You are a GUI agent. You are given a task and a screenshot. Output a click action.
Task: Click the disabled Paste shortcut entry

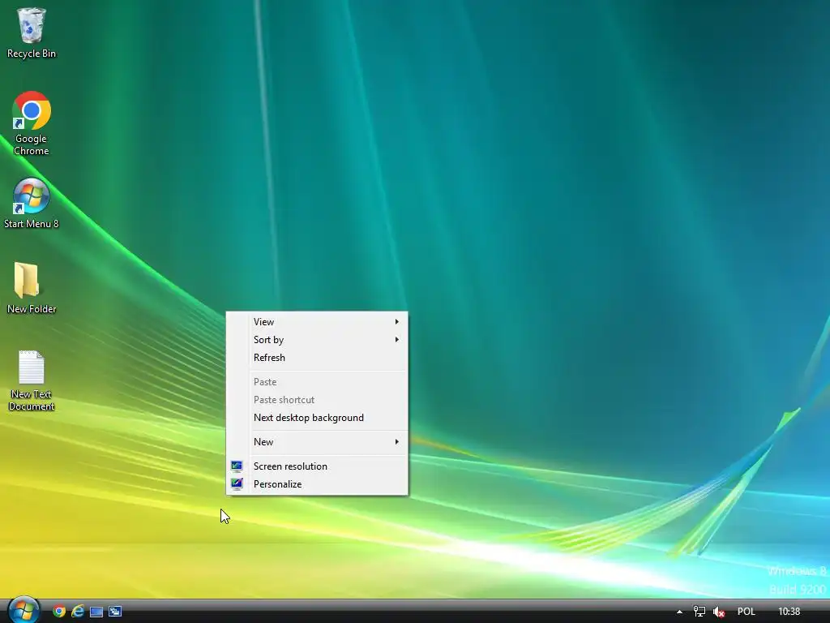click(317, 400)
